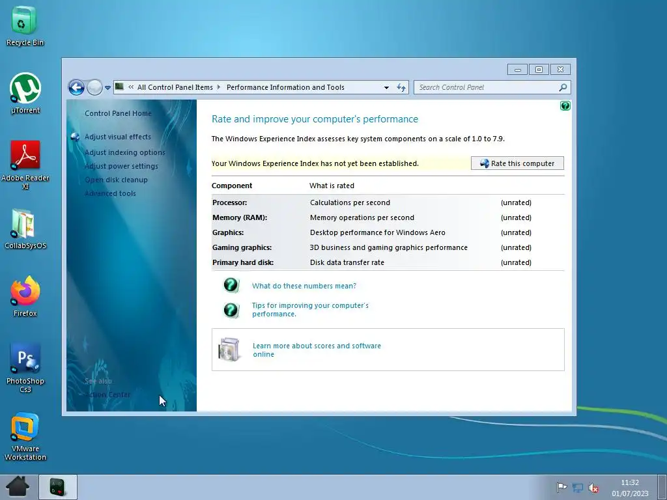The width and height of the screenshot is (667, 500).
Task: Open Adobe Reader XI desktop shortcut
Action: [25, 165]
